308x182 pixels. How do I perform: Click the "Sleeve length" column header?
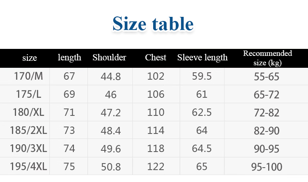pyautogui.click(x=202, y=58)
